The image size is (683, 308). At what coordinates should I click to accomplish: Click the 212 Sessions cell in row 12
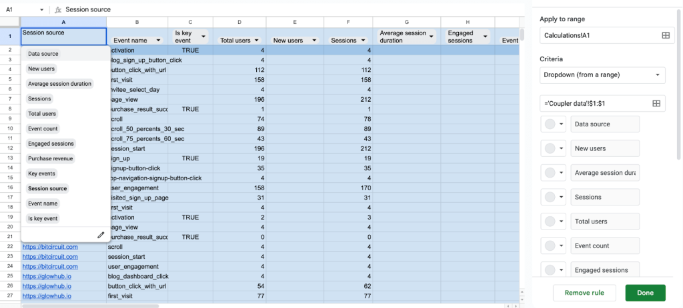click(348, 148)
